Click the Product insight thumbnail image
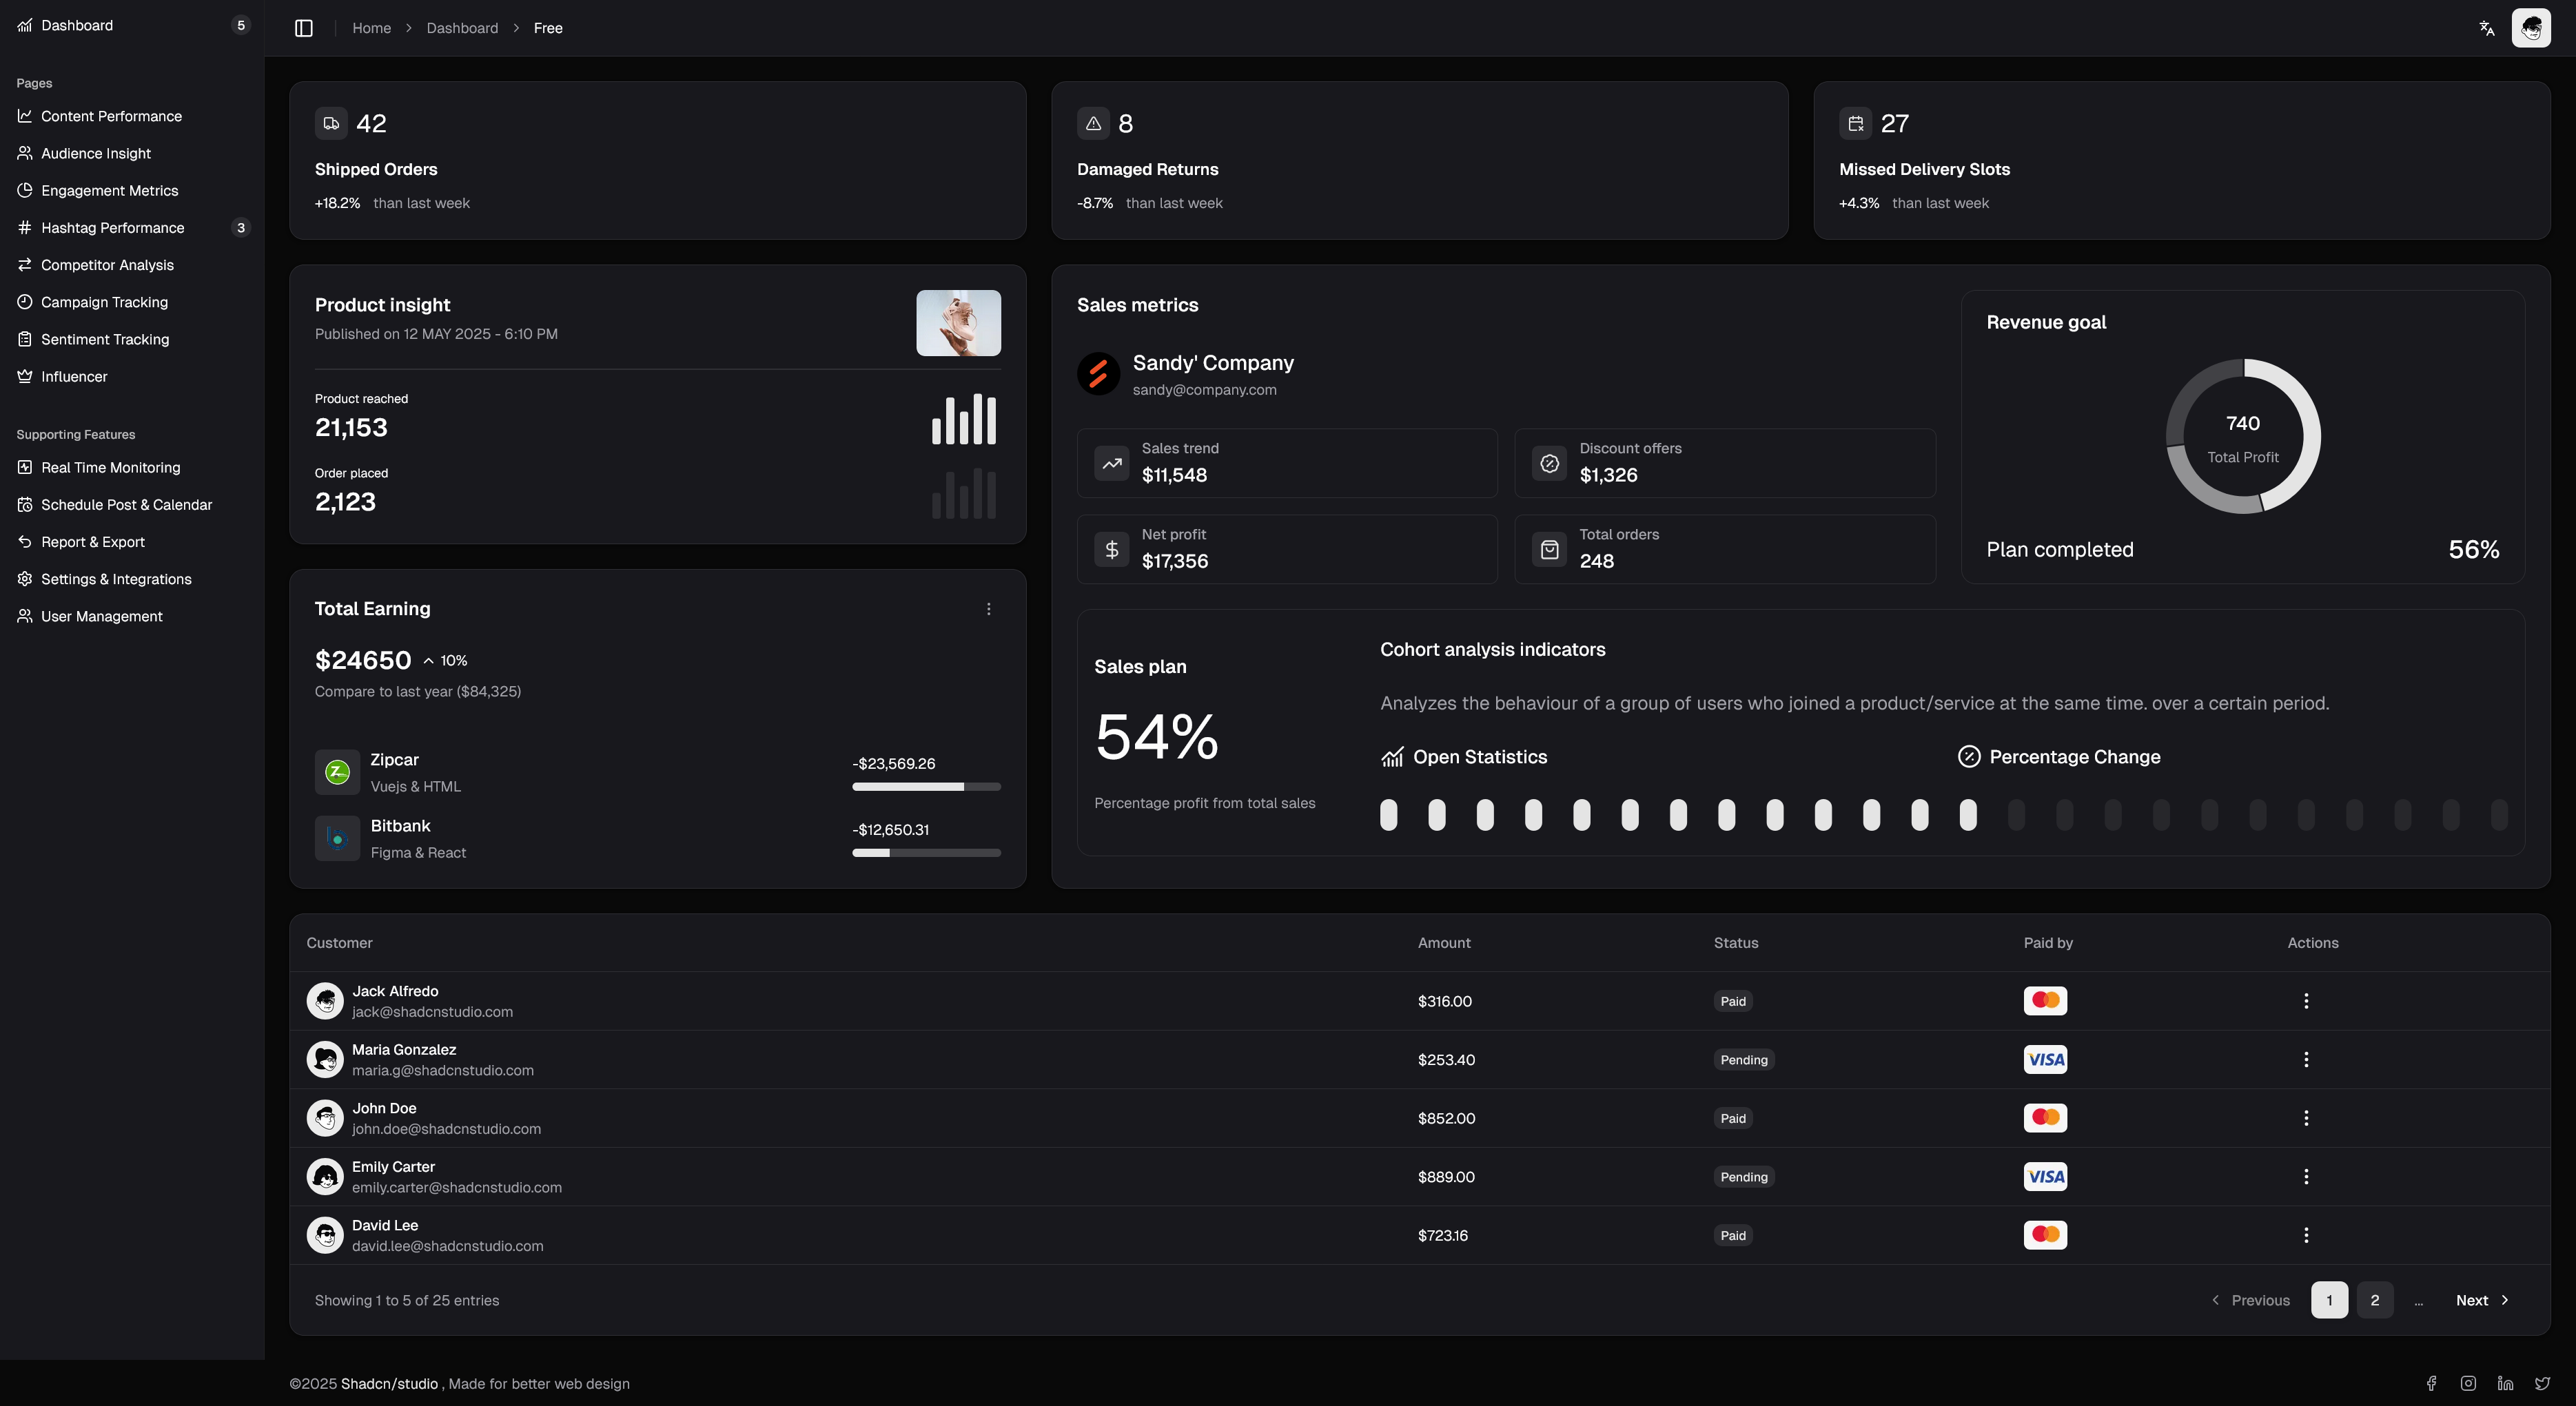The width and height of the screenshot is (2576, 1406). click(x=958, y=322)
